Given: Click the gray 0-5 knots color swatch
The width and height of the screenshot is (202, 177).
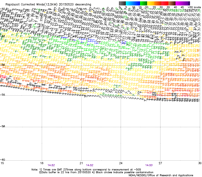Looking at the screenshot, I should tap(122, 3).
